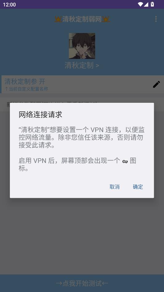Image resolution: width=164 pixels, height=292 pixels.
Task: Expand the 清秋定制 > profile entry
Action: click(x=82, y=65)
